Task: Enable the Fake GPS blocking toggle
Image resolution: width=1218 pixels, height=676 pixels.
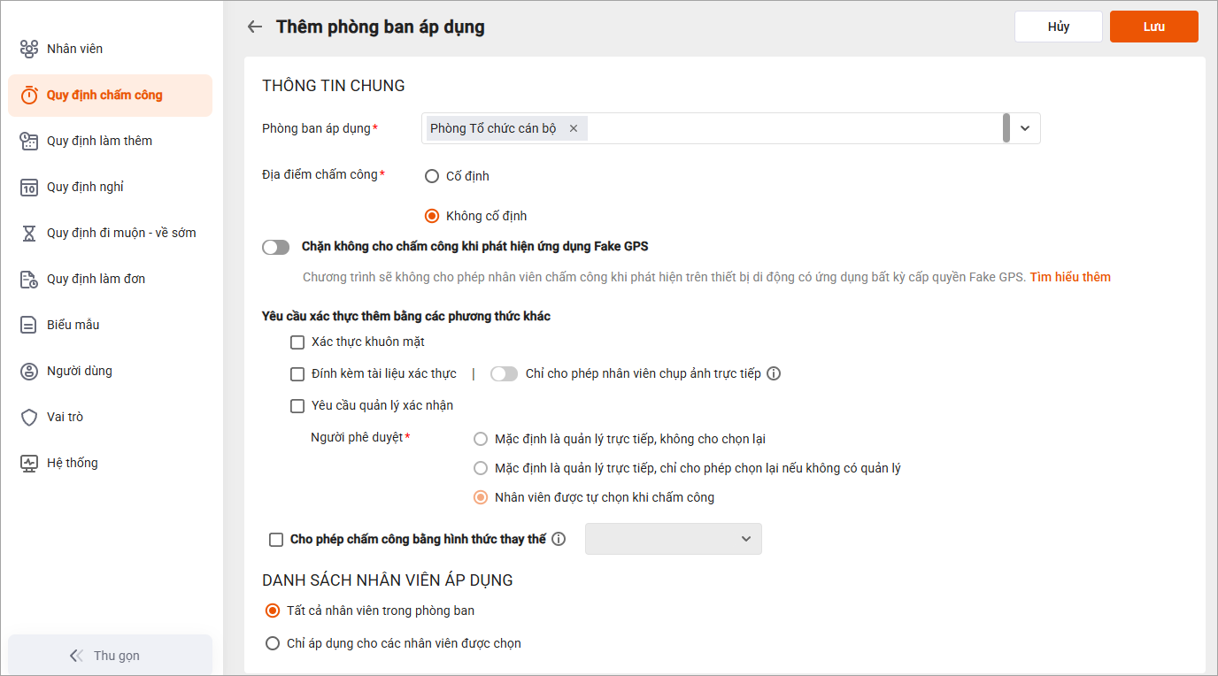Action: click(276, 247)
